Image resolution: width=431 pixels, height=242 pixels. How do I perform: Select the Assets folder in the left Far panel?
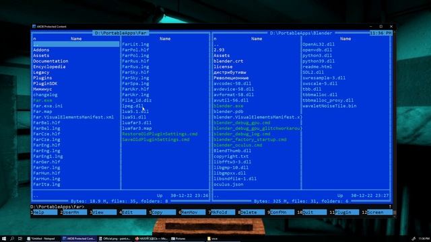pyautogui.click(x=41, y=55)
